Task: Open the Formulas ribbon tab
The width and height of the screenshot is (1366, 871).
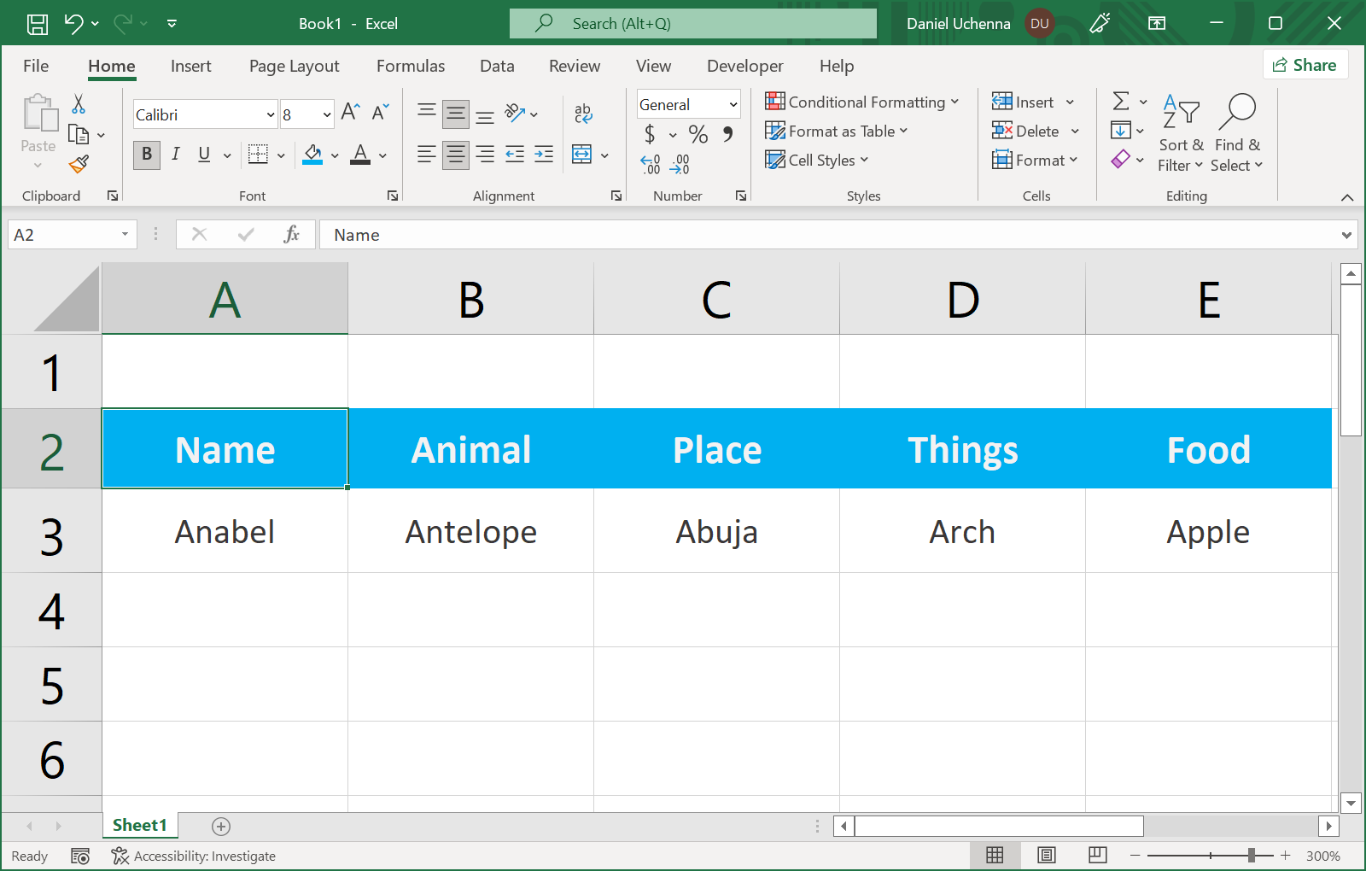Action: click(x=411, y=66)
